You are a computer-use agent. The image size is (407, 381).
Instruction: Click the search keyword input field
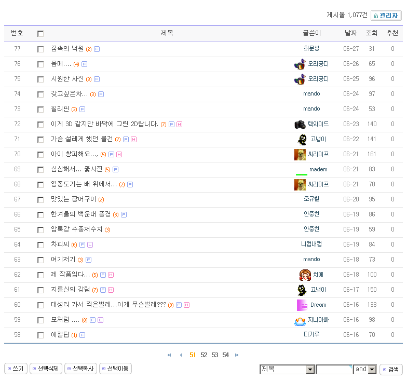pyautogui.click(x=334, y=370)
